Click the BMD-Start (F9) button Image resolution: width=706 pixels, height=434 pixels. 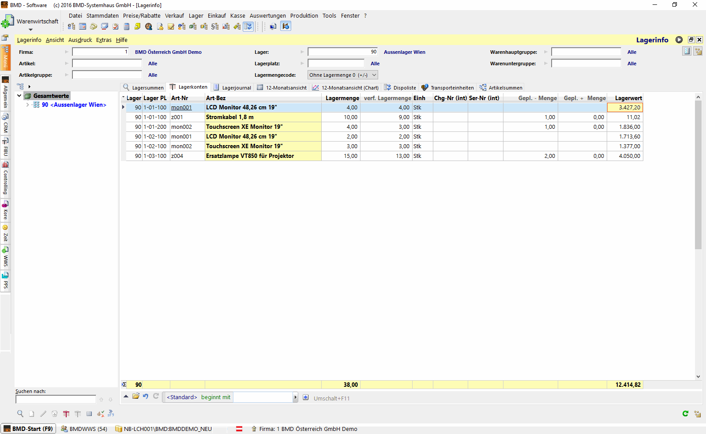pos(29,429)
